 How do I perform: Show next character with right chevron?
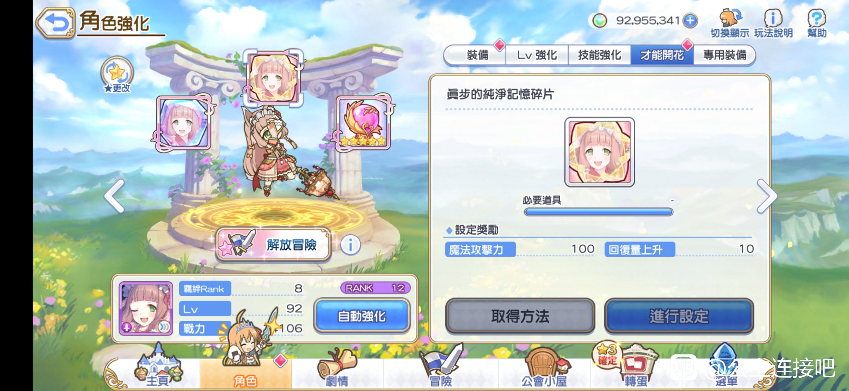tap(767, 196)
